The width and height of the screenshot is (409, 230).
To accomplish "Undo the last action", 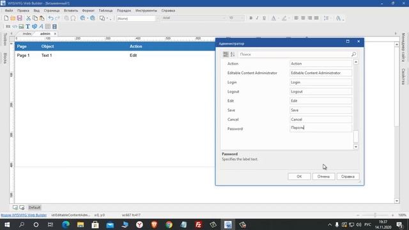I will tap(51, 18).
